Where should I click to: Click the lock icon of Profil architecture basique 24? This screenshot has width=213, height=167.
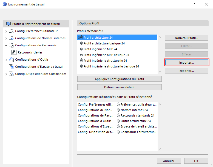coord(81,43)
